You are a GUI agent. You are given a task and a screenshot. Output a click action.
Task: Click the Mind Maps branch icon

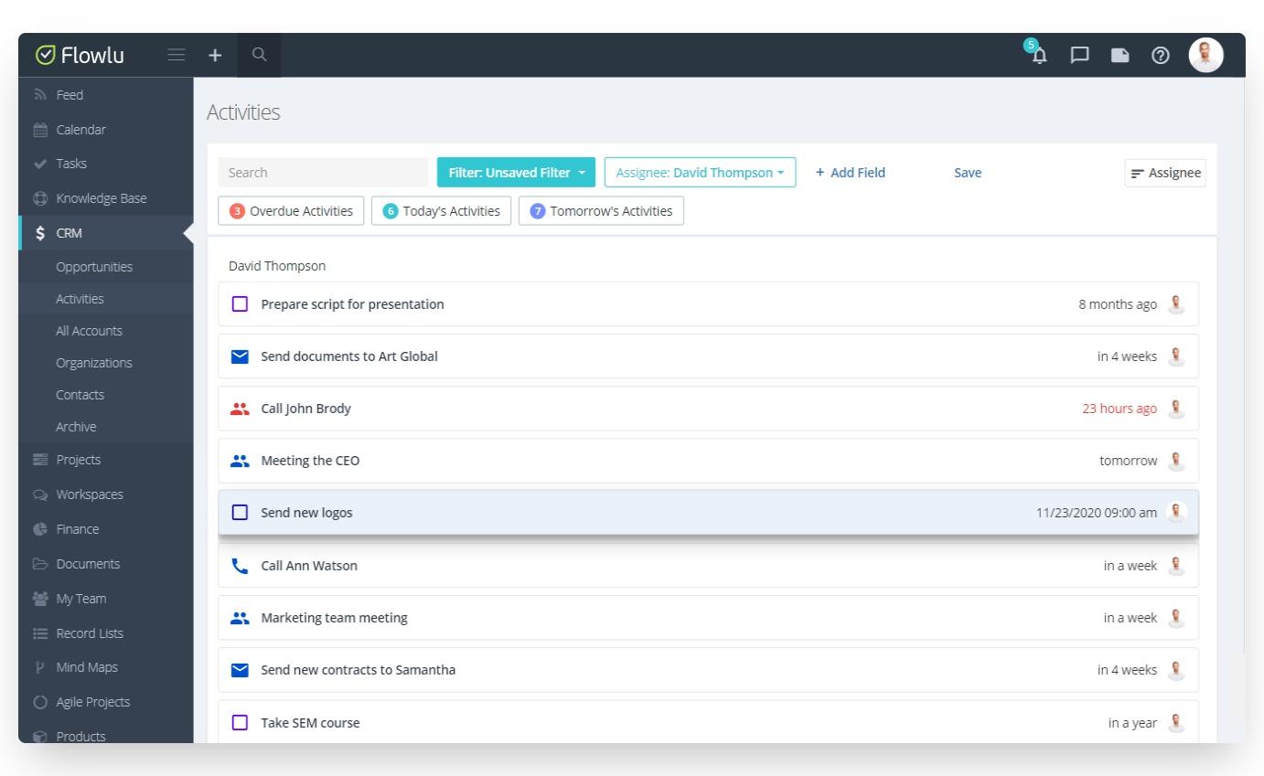coord(40,667)
